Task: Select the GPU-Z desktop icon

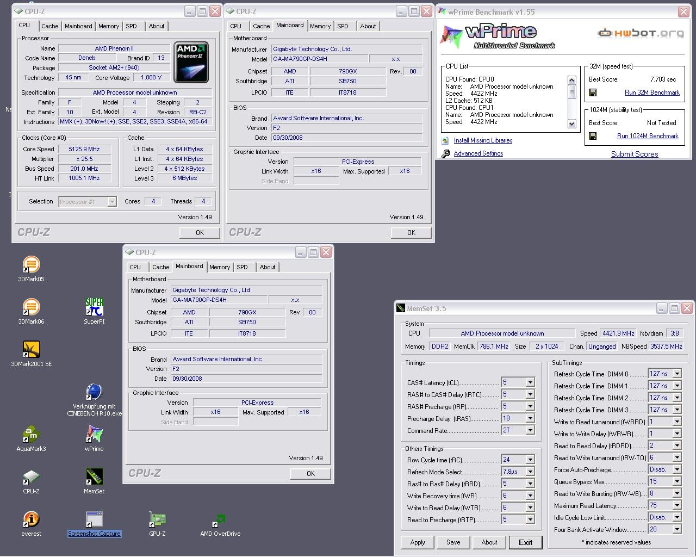Action: (157, 519)
